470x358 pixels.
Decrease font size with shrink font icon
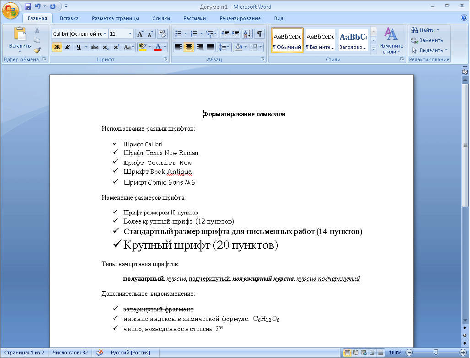click(x=150, y=34)
